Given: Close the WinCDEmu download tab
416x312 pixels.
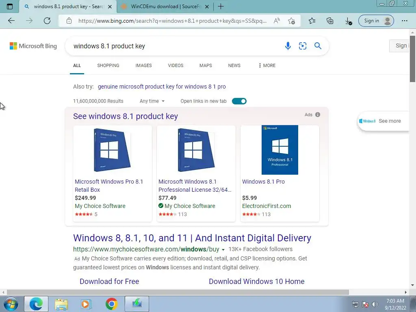Looking at the screenshot, I should (207, 6).
